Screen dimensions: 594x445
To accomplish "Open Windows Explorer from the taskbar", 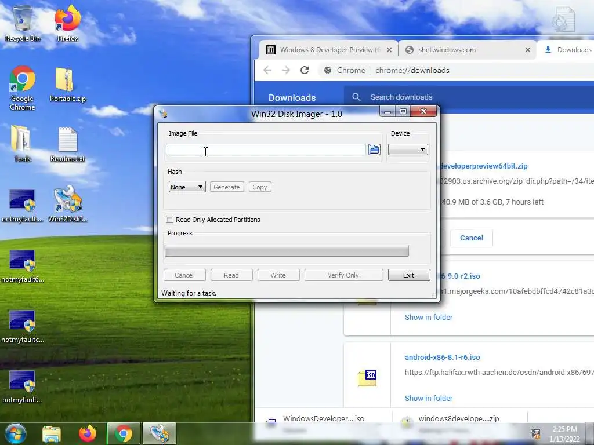I will point(52,433).
